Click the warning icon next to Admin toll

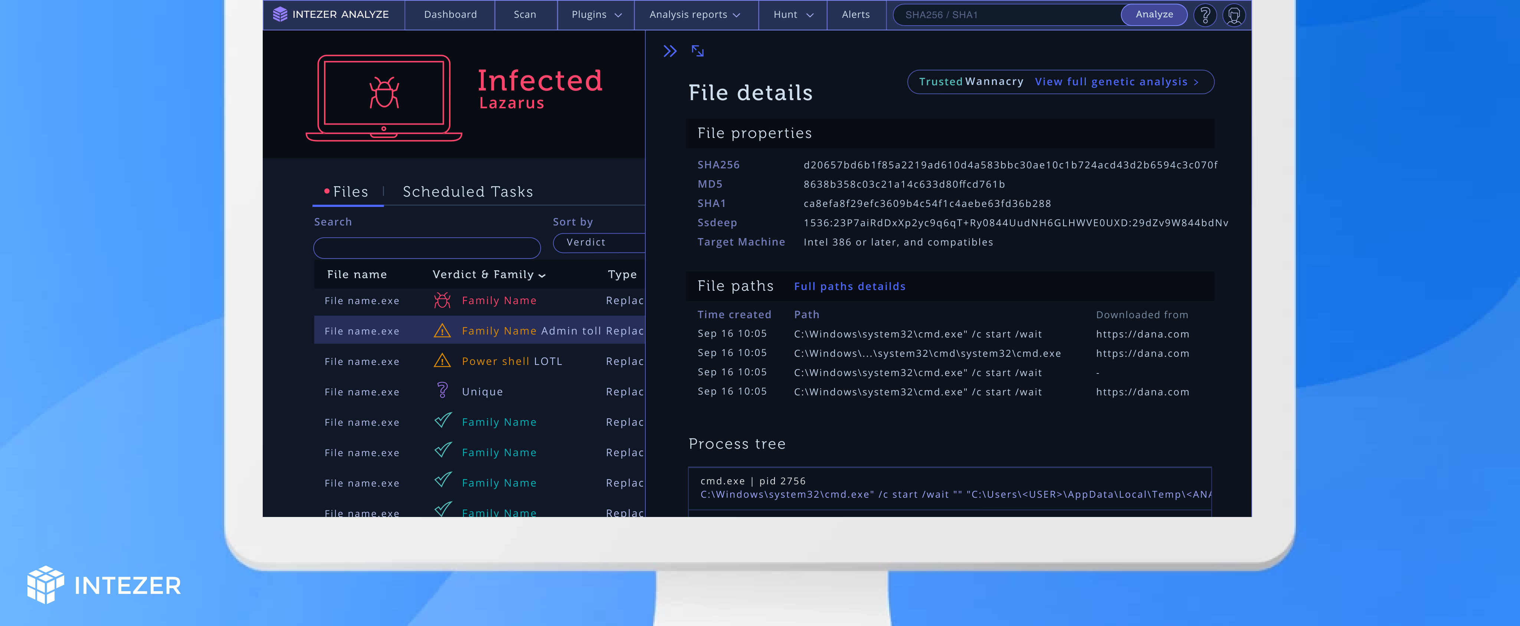tap(442, 331)
